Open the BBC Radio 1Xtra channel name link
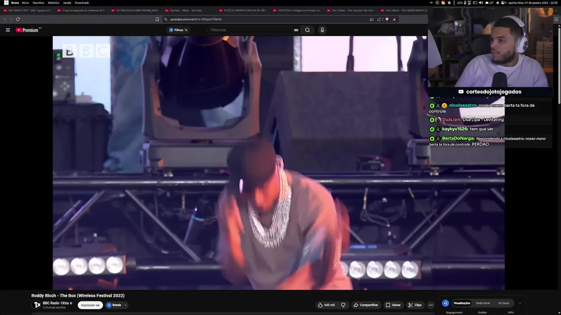 coord(56,303)
